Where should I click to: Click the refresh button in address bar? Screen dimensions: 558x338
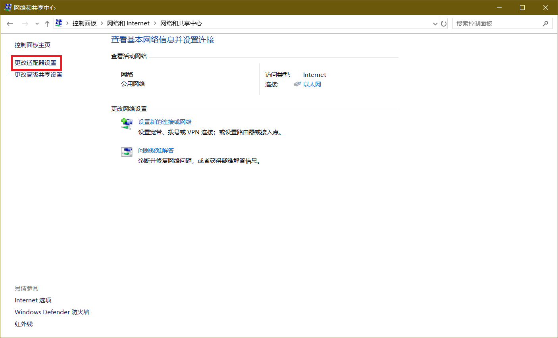444,24
